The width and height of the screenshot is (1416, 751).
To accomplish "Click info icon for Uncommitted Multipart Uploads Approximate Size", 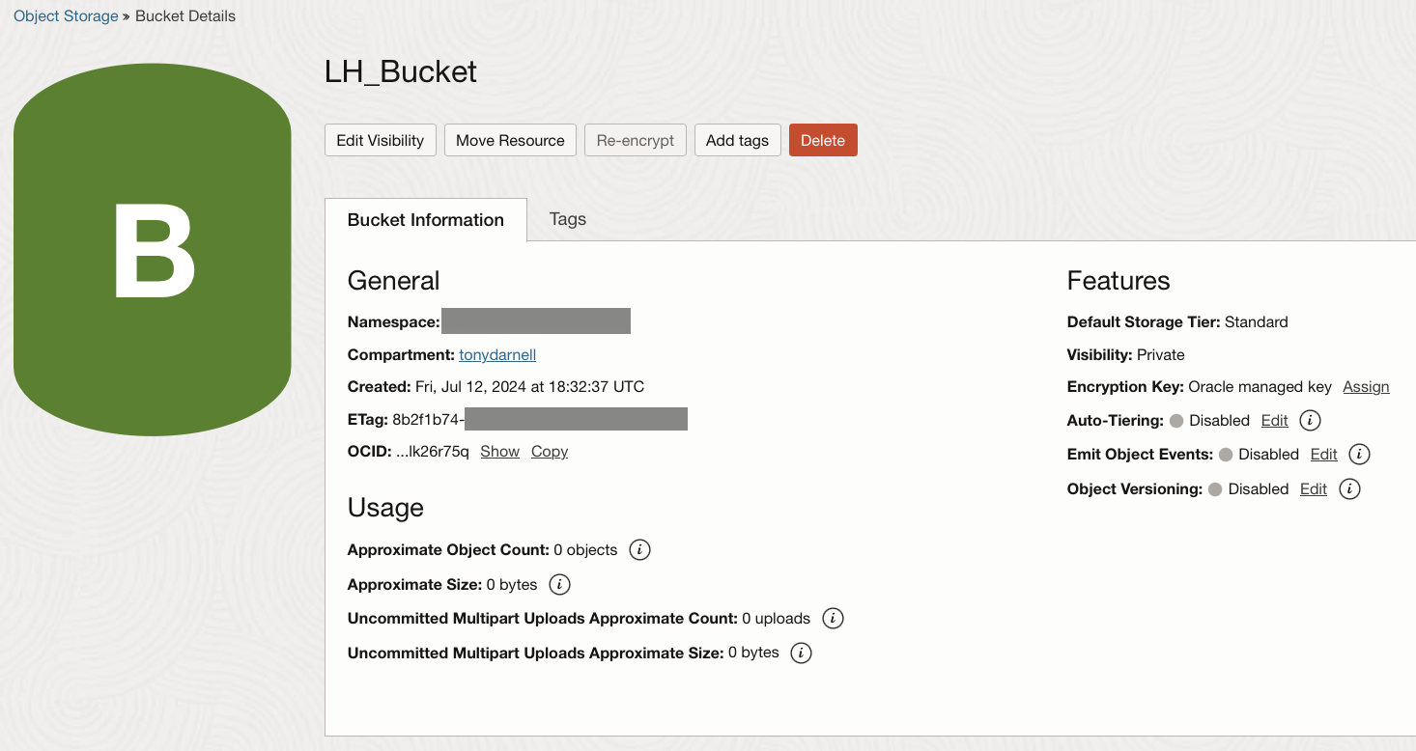I will pos(800,653).
